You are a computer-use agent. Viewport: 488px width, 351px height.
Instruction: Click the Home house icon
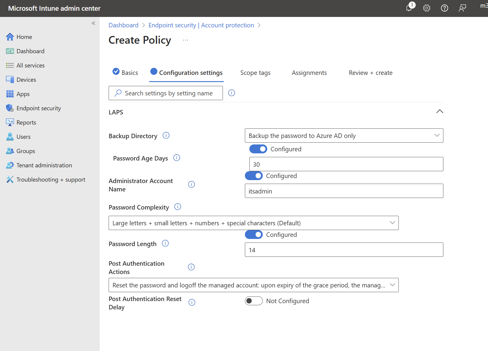point(10,37)
